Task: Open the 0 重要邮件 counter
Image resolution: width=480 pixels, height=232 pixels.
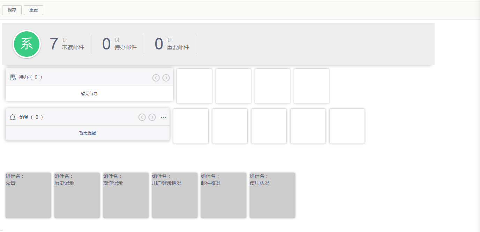Action: pyautogui.click(x=172, y=44)
